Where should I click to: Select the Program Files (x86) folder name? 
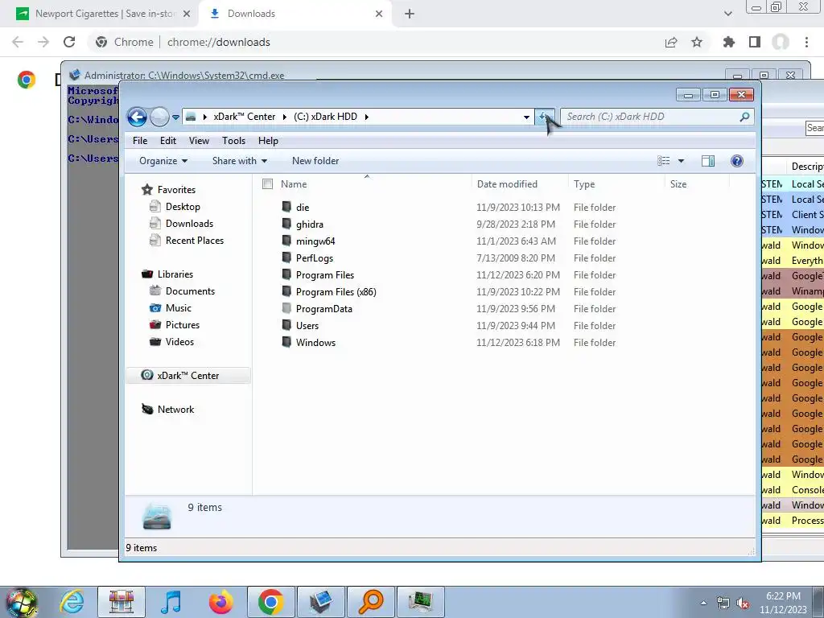coord(336,291)
